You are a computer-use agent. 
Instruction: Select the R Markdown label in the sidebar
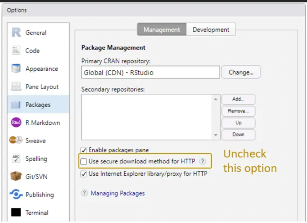tap(43, 123)
